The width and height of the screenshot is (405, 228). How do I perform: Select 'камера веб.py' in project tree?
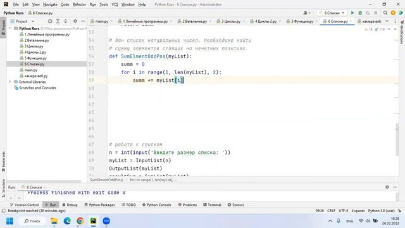[x=36, y=76]
